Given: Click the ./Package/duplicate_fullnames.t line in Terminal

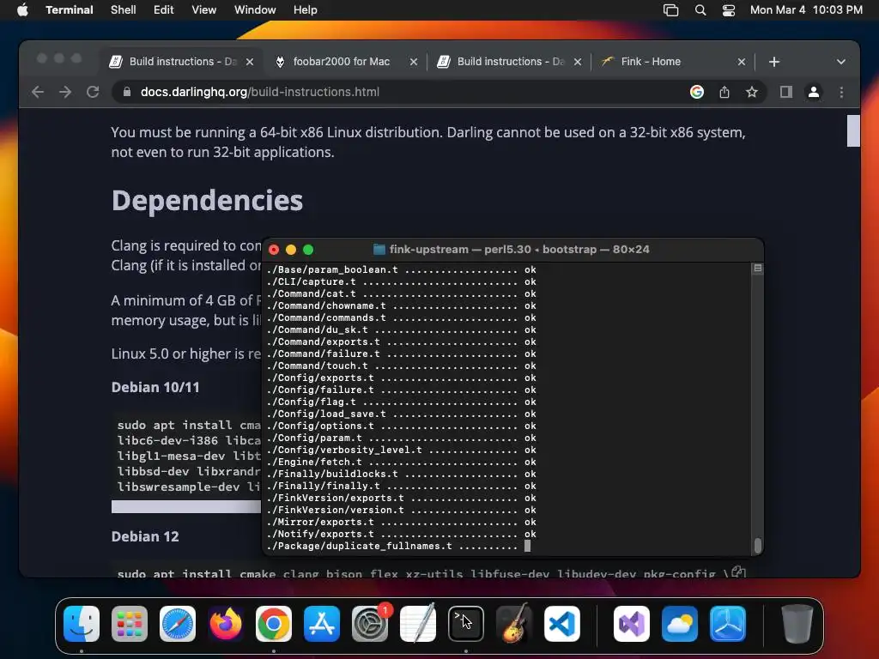Looking at the screenshot, I should click(398, 546).
